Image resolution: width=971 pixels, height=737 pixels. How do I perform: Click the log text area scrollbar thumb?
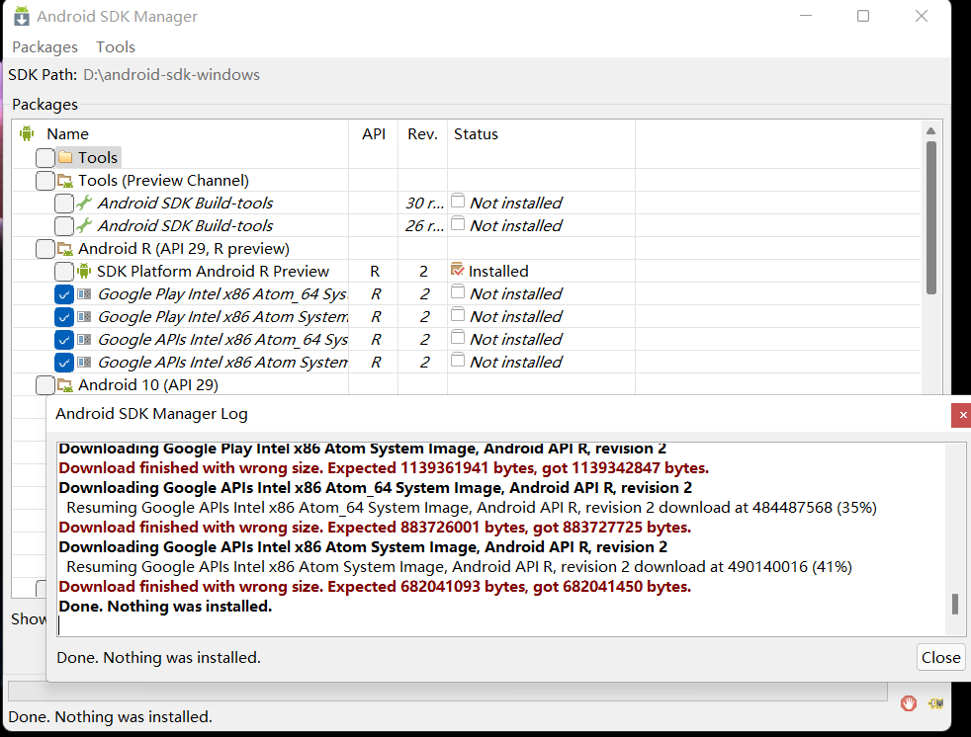pos(955,604)
